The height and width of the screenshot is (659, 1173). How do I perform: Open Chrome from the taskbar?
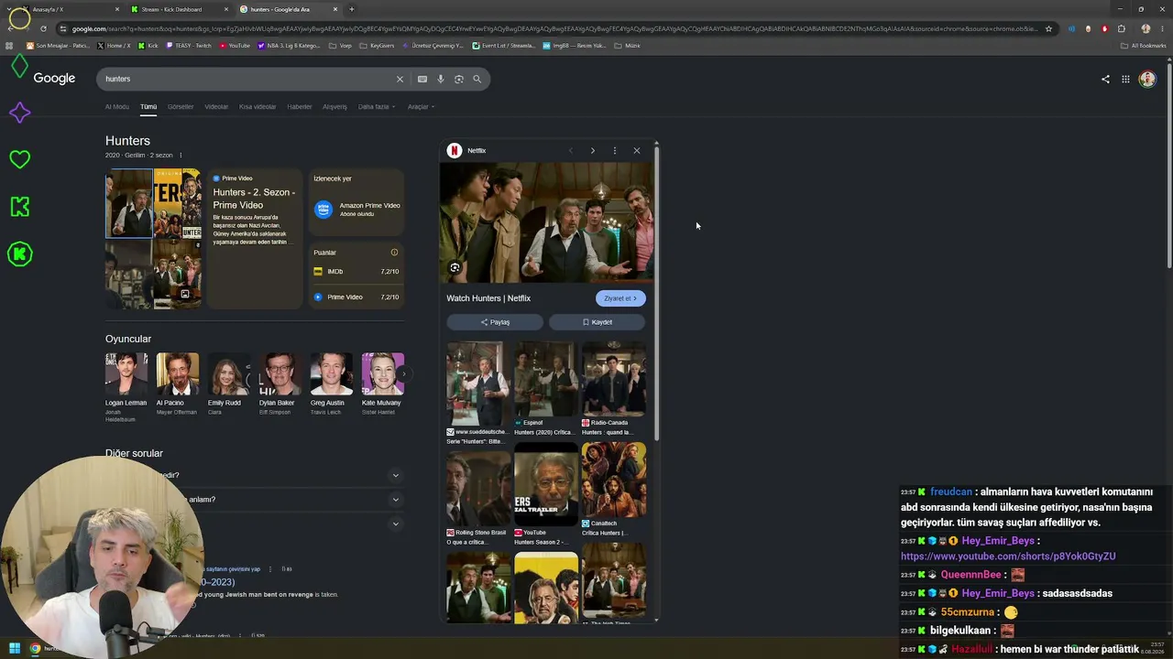[36, 649]
